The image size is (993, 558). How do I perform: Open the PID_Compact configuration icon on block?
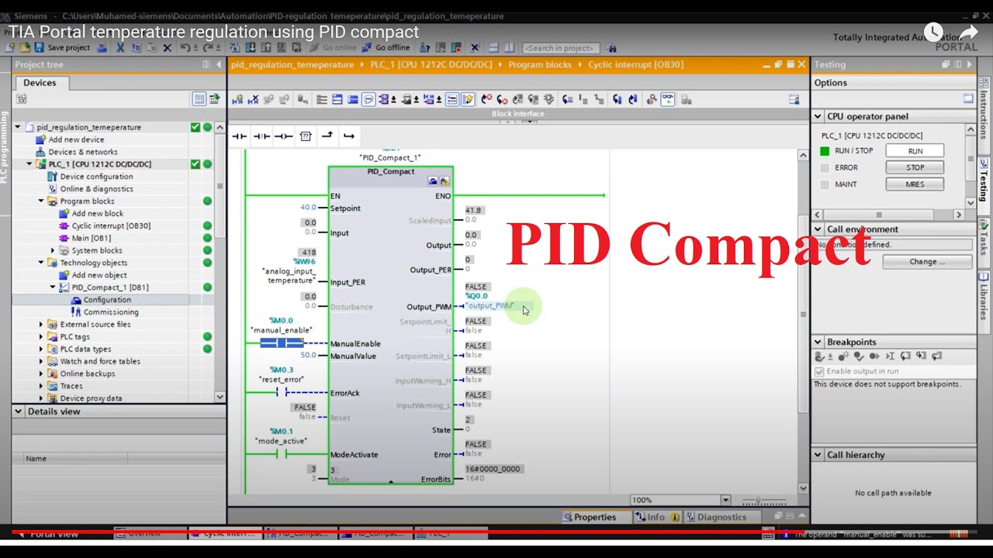[x=433, y=181]
